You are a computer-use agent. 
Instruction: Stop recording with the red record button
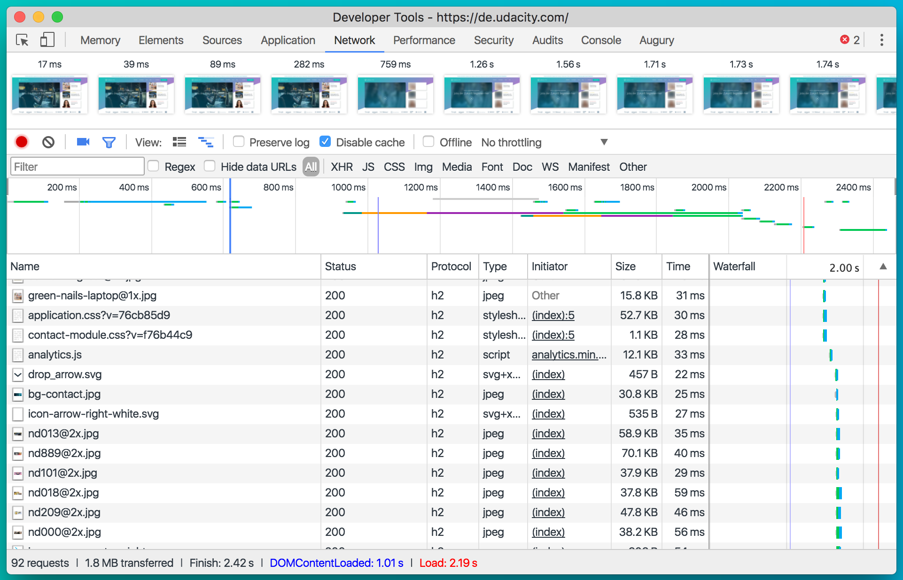(x=22, y=142)
